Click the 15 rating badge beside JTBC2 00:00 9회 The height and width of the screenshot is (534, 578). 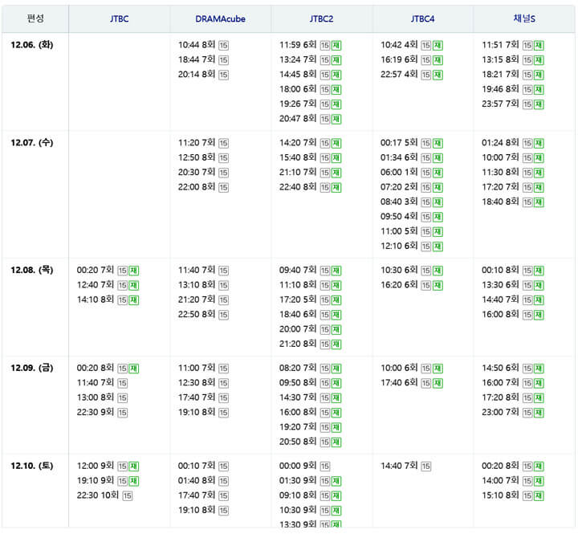click(325, 467)
